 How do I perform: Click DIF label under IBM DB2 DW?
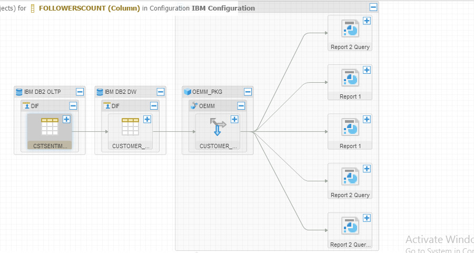tap(116, 106)
